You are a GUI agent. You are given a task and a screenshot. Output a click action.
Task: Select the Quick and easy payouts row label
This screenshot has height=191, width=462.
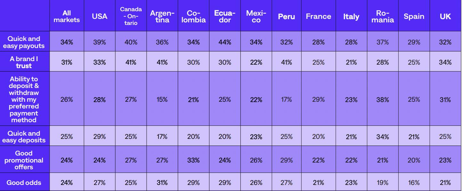tap(24, 42)
